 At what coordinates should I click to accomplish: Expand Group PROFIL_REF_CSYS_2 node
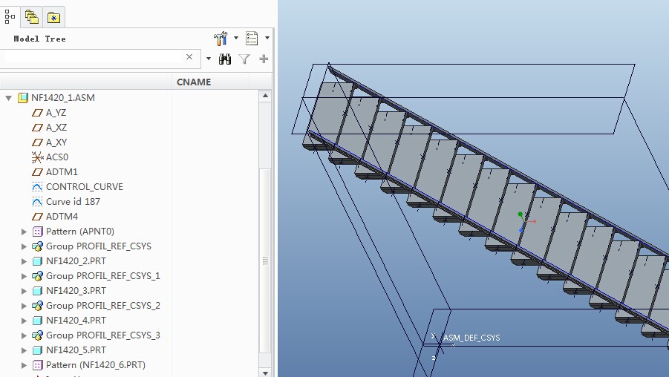[25, 306]
